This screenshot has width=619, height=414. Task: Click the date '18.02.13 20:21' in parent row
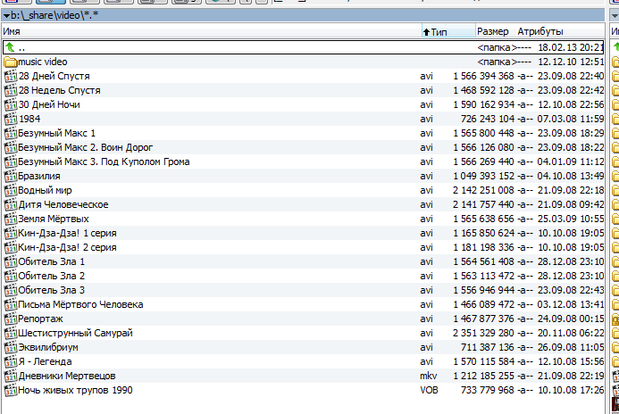click(571, 47)
